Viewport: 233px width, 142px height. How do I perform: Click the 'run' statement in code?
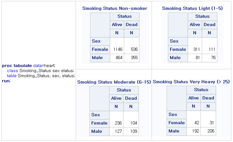6,81
